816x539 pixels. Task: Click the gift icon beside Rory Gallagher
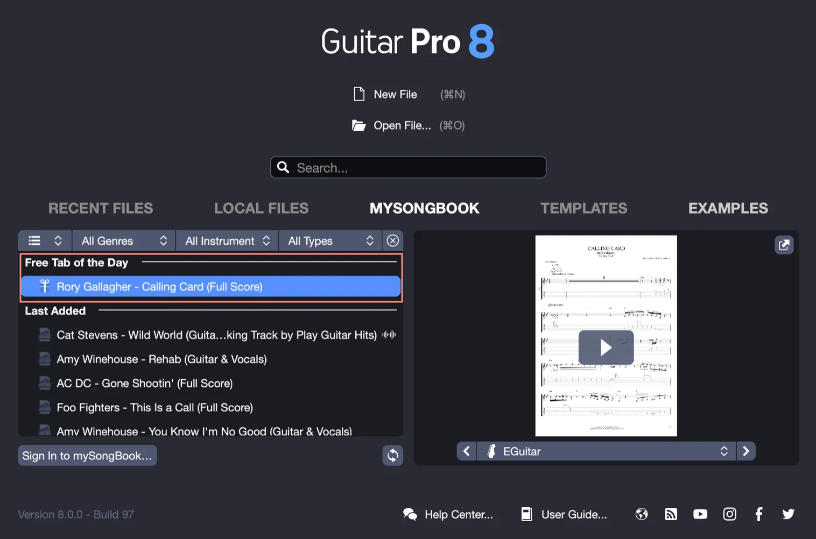point(45,286)
